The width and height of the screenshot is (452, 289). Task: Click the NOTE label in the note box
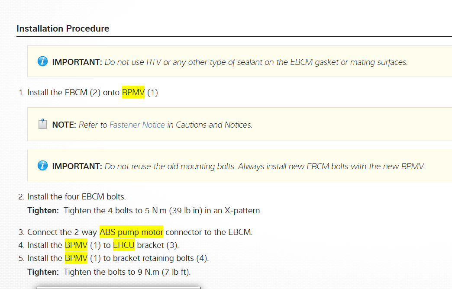click(64, 125)
